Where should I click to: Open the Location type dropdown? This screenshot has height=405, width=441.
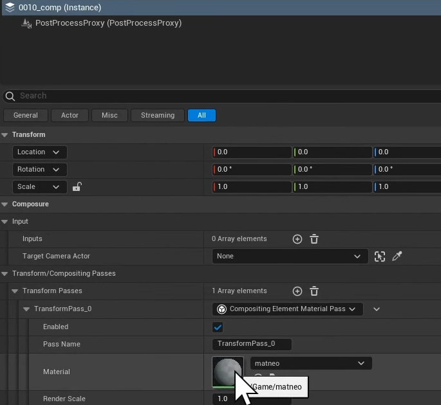coord(39,152)
